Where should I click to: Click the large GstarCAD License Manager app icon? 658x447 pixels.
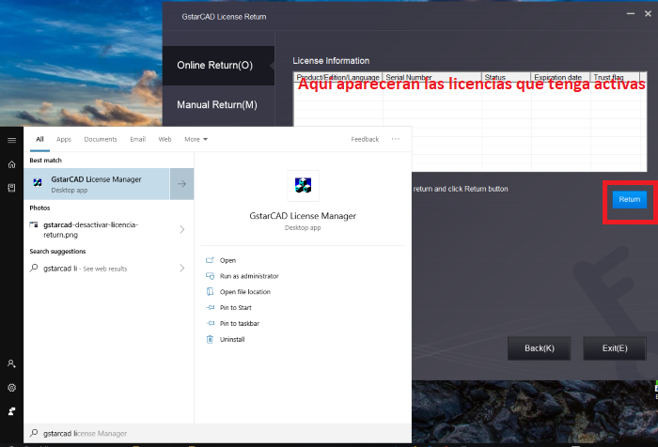pos(303,185)
